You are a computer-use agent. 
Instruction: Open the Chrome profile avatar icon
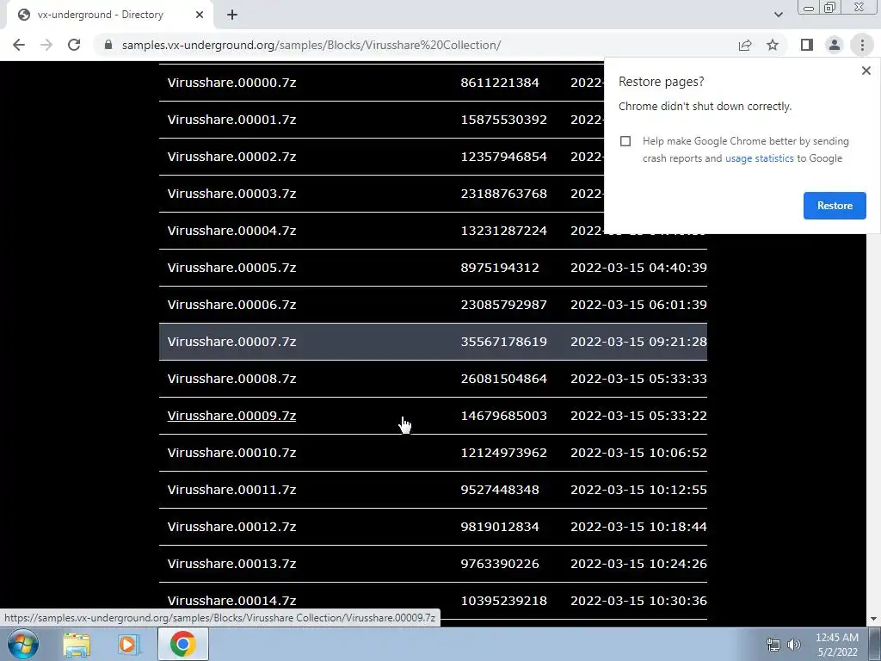(x=835, y=45)
